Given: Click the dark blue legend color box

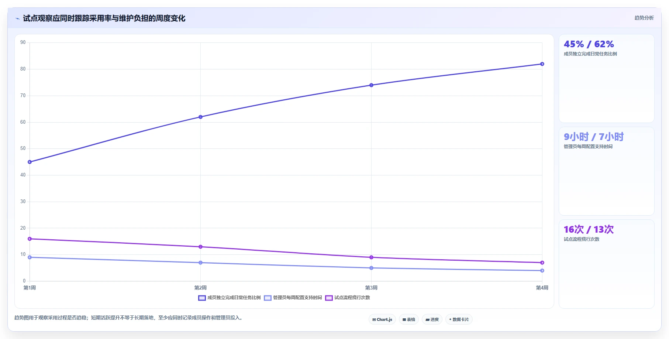Looking at the screenshot, I should pos(202,298).
